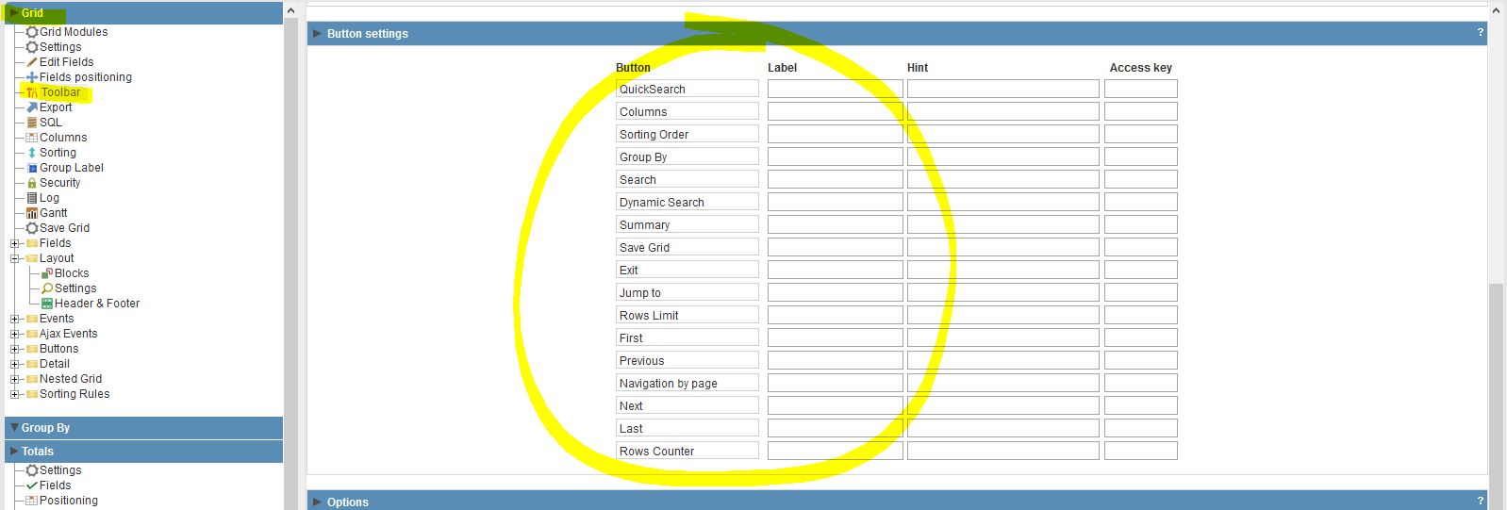Click the Blocks icon under Layout
1507x510 pixels.
pos(47,273)
